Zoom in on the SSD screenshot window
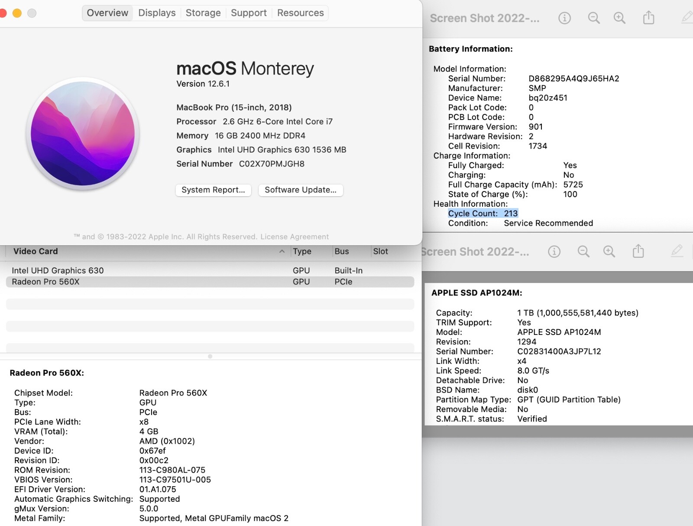The height and width of the screenshot is (526, 693). pos(609,251)
